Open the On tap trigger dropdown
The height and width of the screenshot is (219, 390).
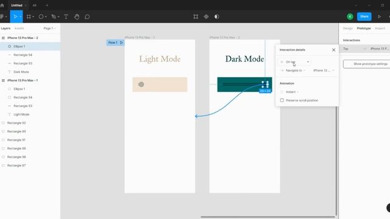[295, 62]
